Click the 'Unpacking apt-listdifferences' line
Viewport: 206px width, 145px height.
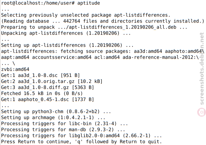pyautogui.click(x=66, y=33)
